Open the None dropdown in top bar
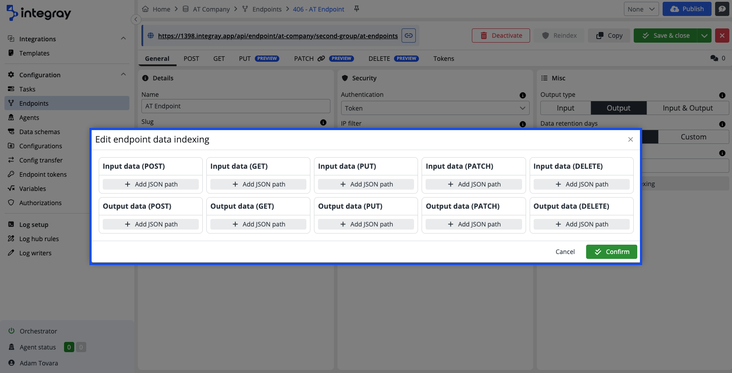The width and height of the screenshot is (732, 373). (x=641, y=9)
